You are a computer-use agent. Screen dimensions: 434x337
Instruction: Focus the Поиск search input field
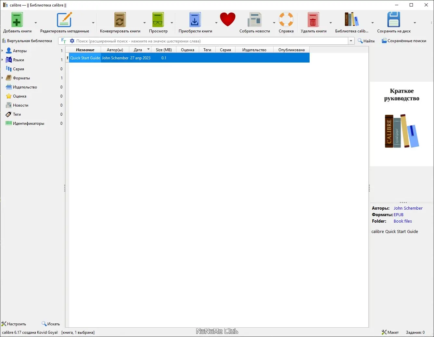click(x=211, y=41)
